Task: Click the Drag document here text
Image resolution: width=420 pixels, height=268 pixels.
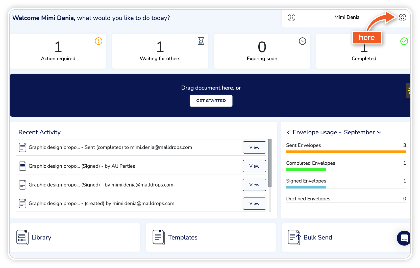Action: [211, 88]
